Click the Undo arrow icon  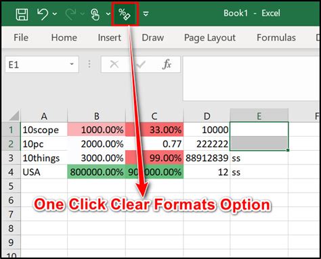point(42,14)
